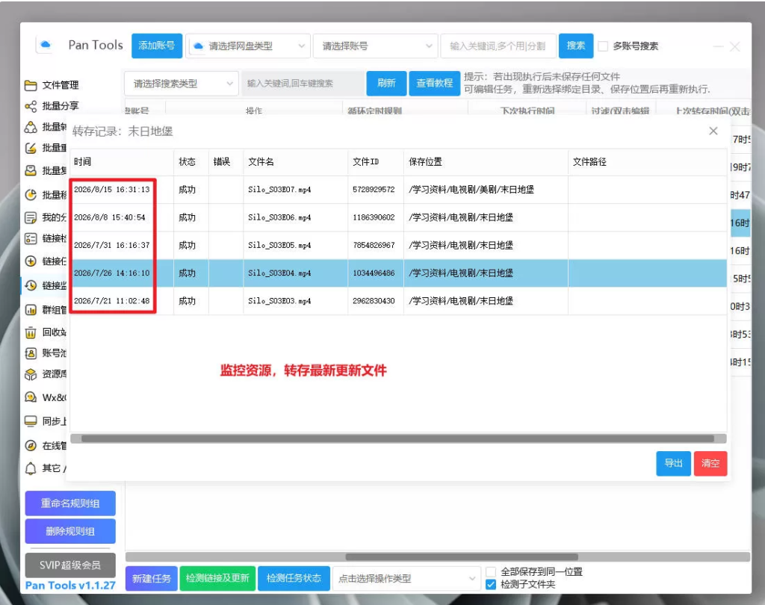Click the 我的分享 note icon in sidebar

[31, 217]
